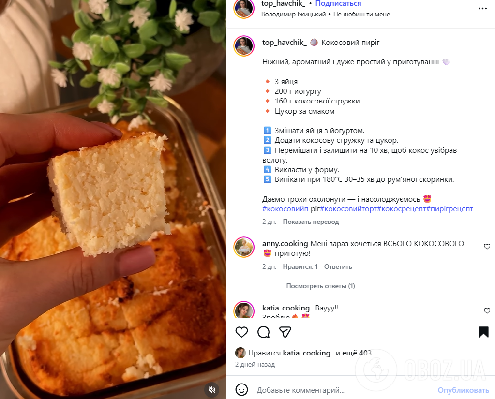The height and width of the screenshot is (399, 495).
Task: Click "Показать перевод" translation link
Action: pos(311,222)
